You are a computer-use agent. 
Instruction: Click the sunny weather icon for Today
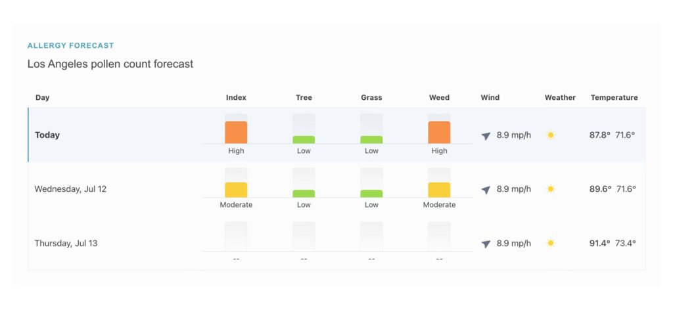[x=551, y=135]
